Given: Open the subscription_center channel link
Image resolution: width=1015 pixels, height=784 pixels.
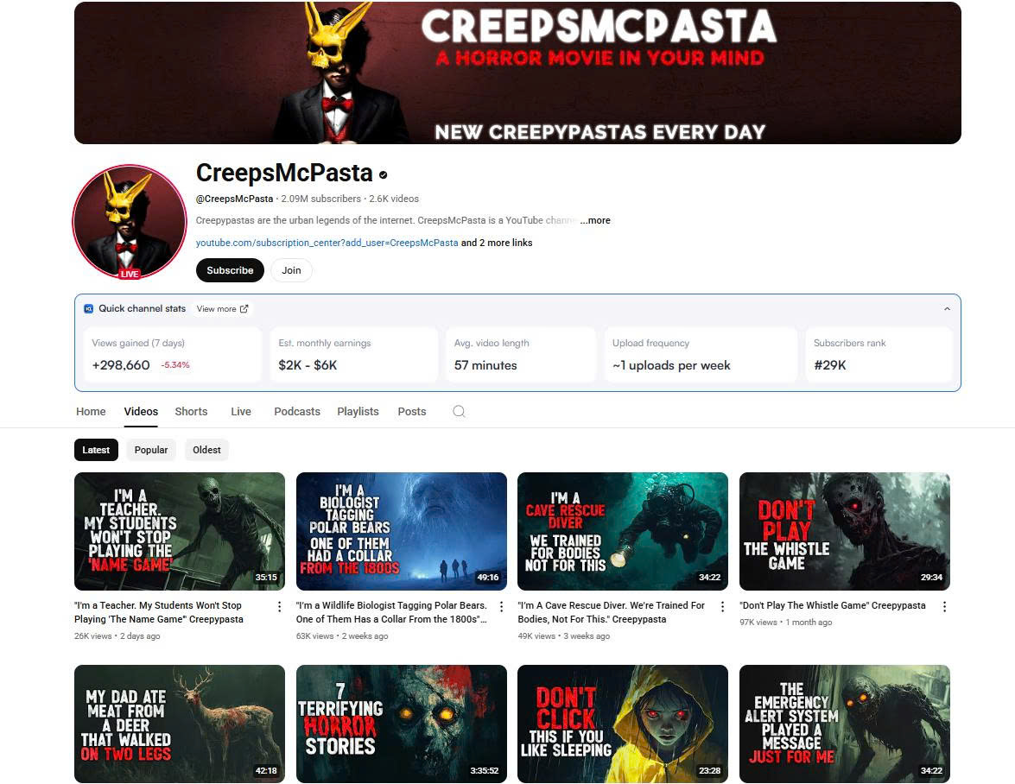Looking at the screenshot, I should 327,243.
